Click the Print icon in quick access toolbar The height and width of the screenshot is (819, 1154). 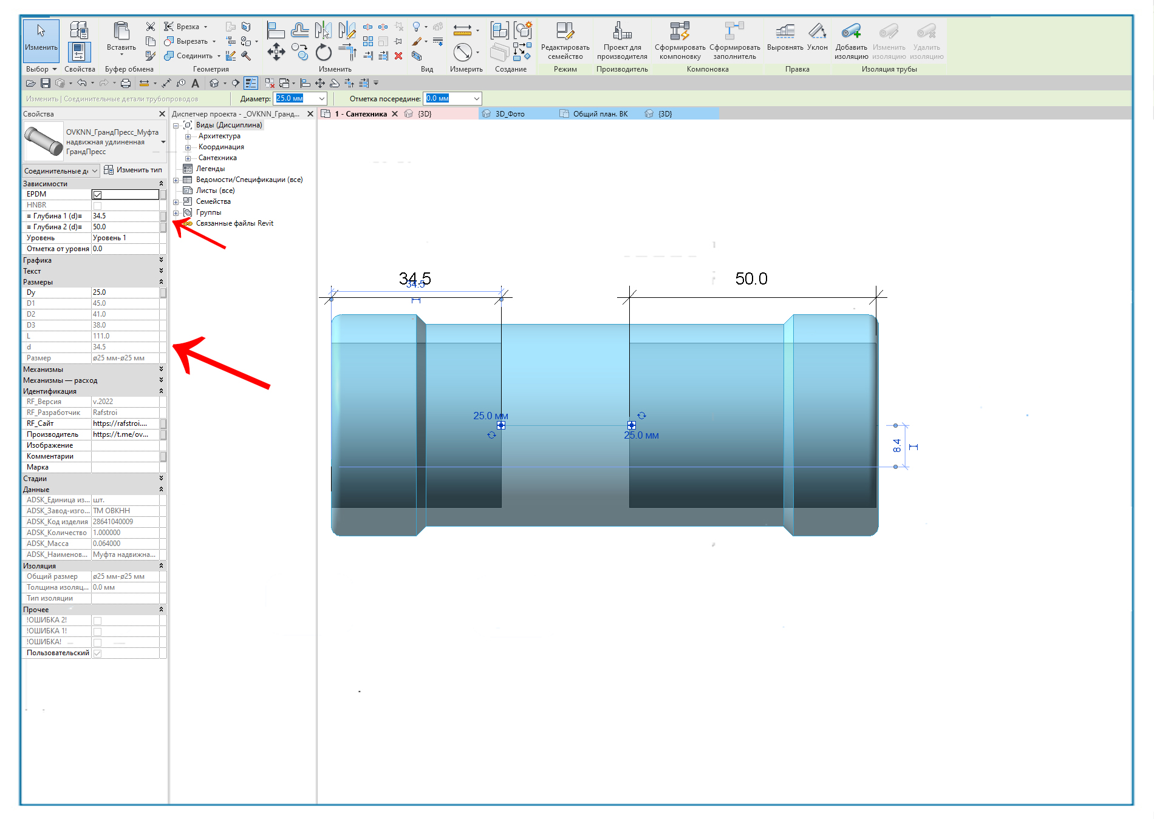coord(126,83)
